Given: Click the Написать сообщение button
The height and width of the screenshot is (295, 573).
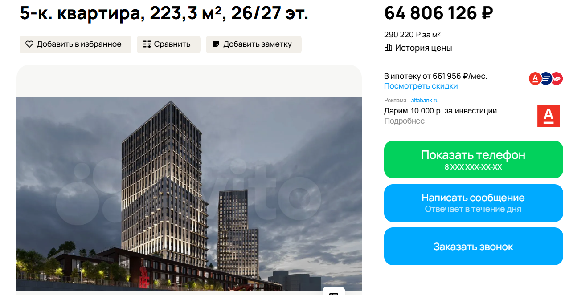Looking at the screenshot, I should 474,203.
